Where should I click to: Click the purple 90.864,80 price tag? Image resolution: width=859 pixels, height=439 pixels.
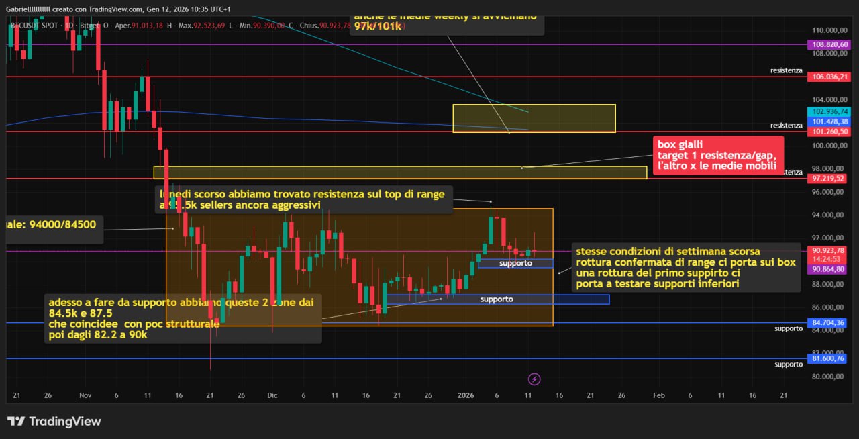point(828,269)
